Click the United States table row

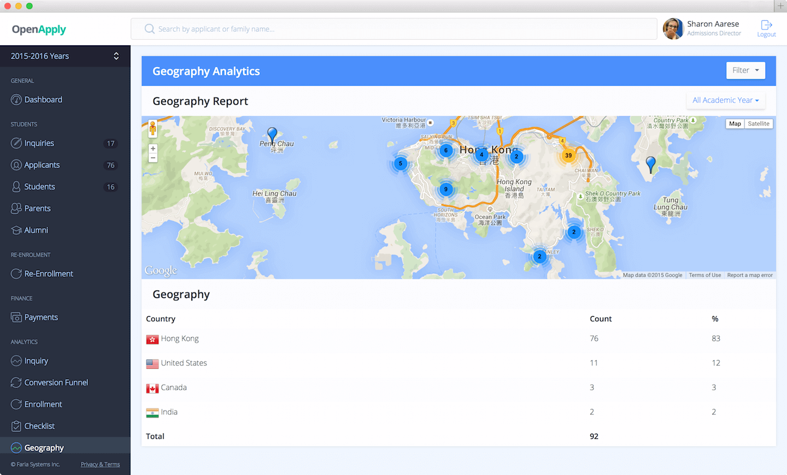459,363
